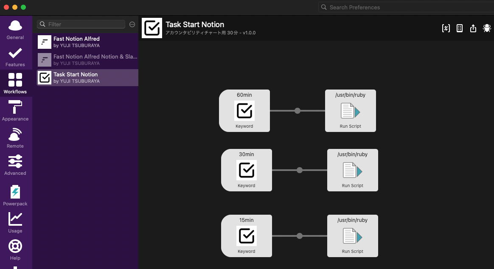Image resolution: width=494 pixels, height=269 pixels.
Task: Open the workflow configuration sheet icon
Action: 460,28
